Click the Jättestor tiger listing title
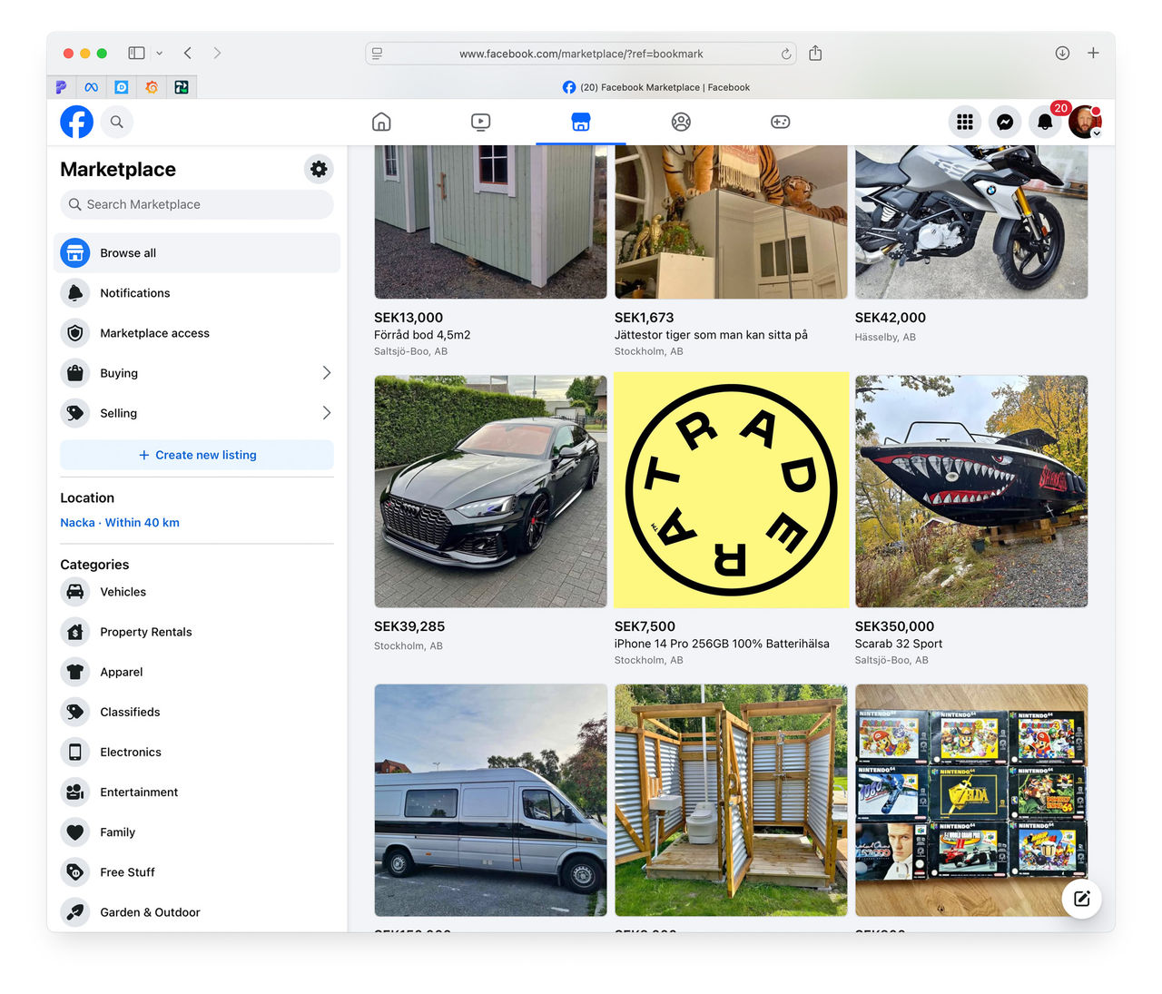This screenshot has width=1162, height=994. pos(711,335)
